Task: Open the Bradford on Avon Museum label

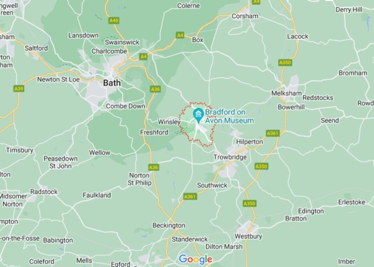Action: click(229, 116)
